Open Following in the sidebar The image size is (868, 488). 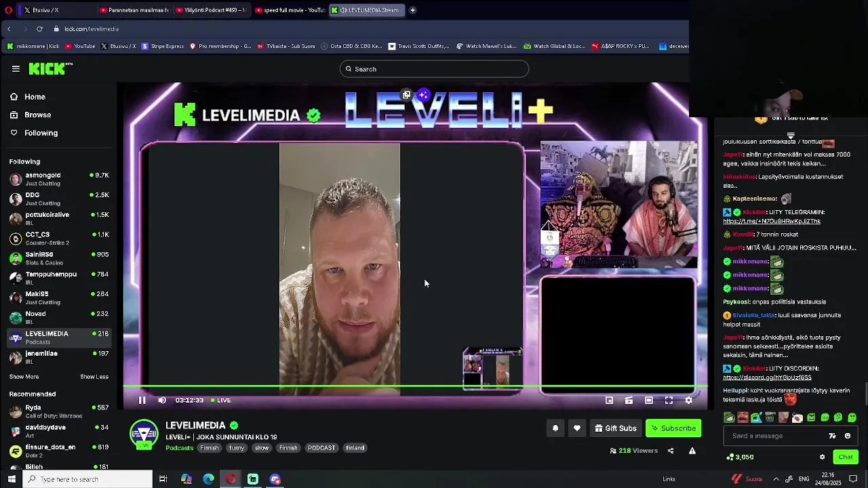pos(33,133)
